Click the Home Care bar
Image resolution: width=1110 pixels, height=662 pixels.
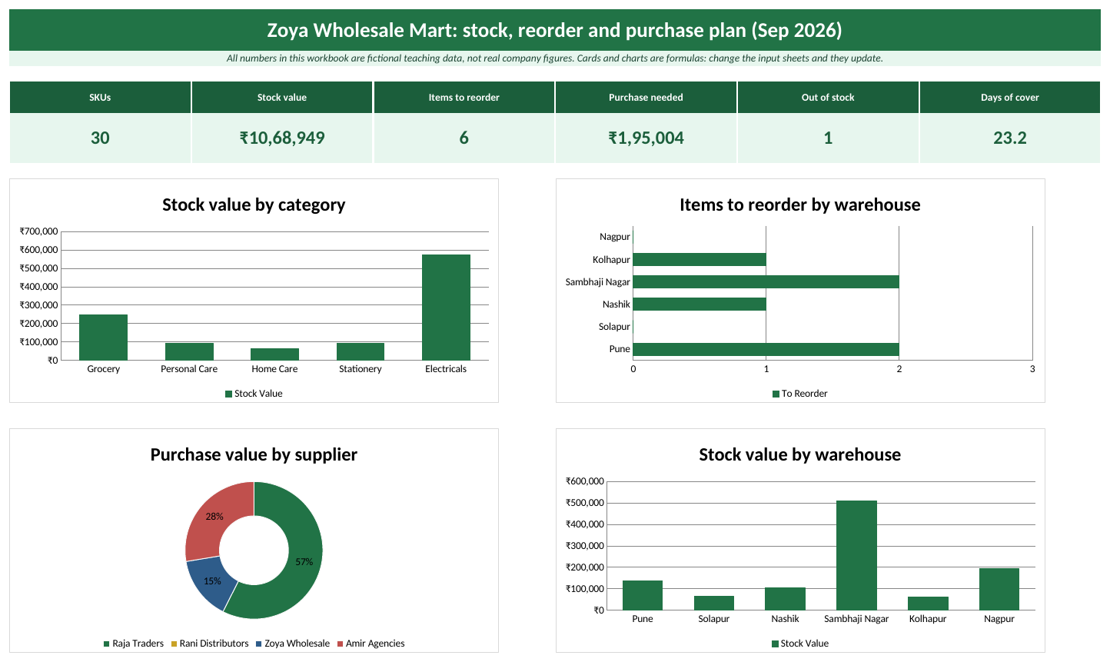[x=274, y=354]
